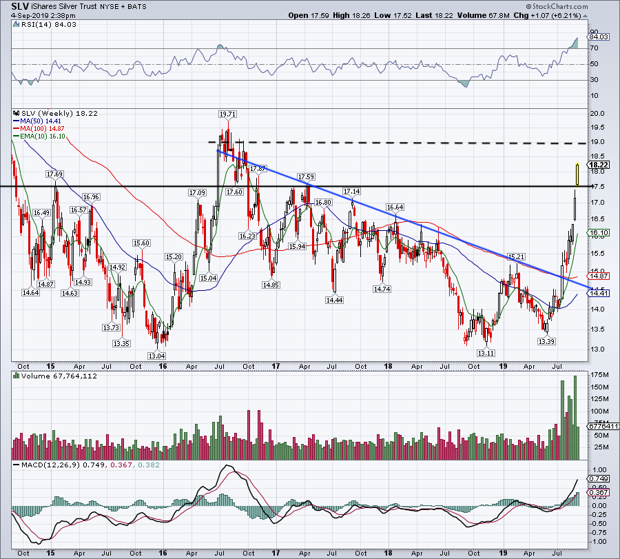
Task: Click the 14.63 low price label
Action: coord(70,293)
